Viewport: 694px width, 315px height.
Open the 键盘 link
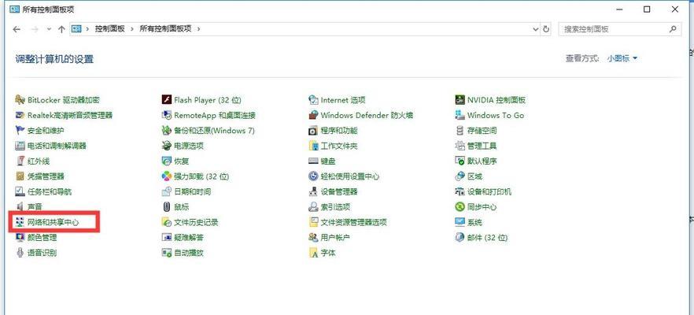coord(328,161)
